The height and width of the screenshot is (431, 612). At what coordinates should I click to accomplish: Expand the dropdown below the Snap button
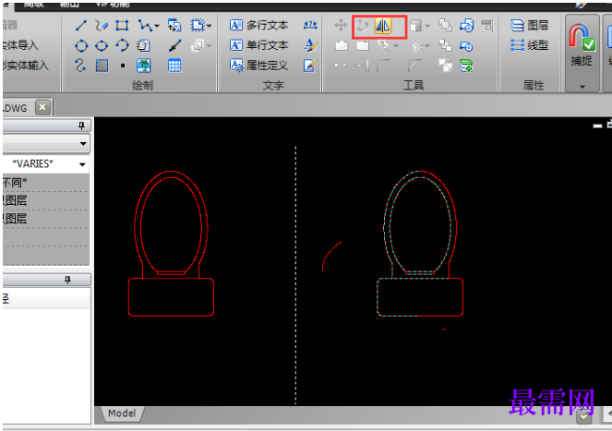(x=582, y=86)
